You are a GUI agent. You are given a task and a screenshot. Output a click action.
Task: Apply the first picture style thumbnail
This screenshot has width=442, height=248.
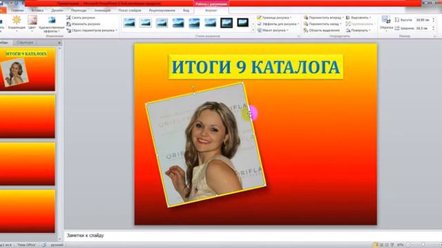[x=129, y=23]
